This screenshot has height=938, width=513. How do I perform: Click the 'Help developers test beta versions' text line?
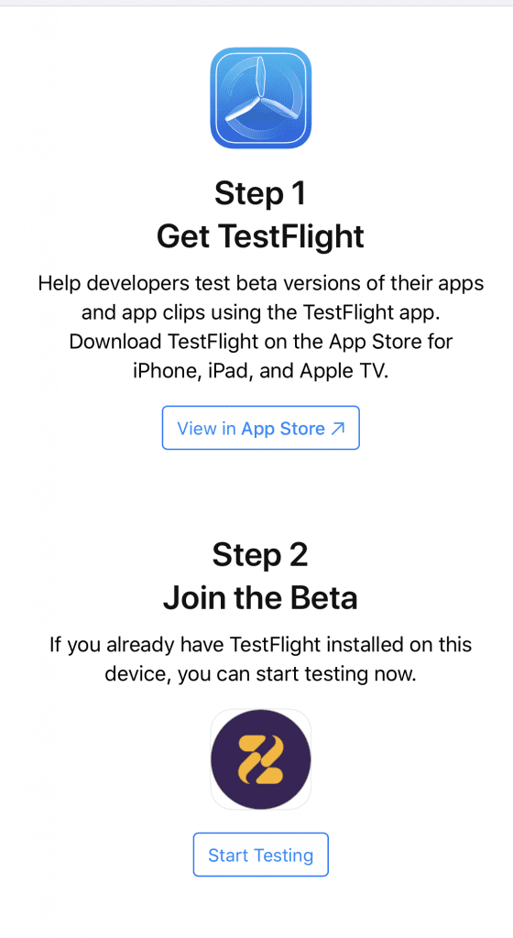(x=261, y=283)
